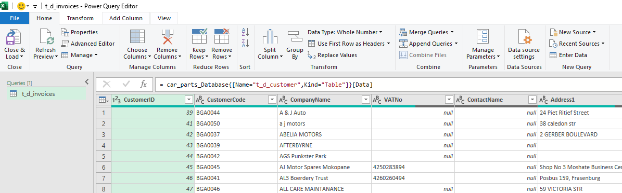Image resolution: width=622 pixels, height=193 pixels.
Task: Click the Keep Rows icon
Action: tap(199, 36)
